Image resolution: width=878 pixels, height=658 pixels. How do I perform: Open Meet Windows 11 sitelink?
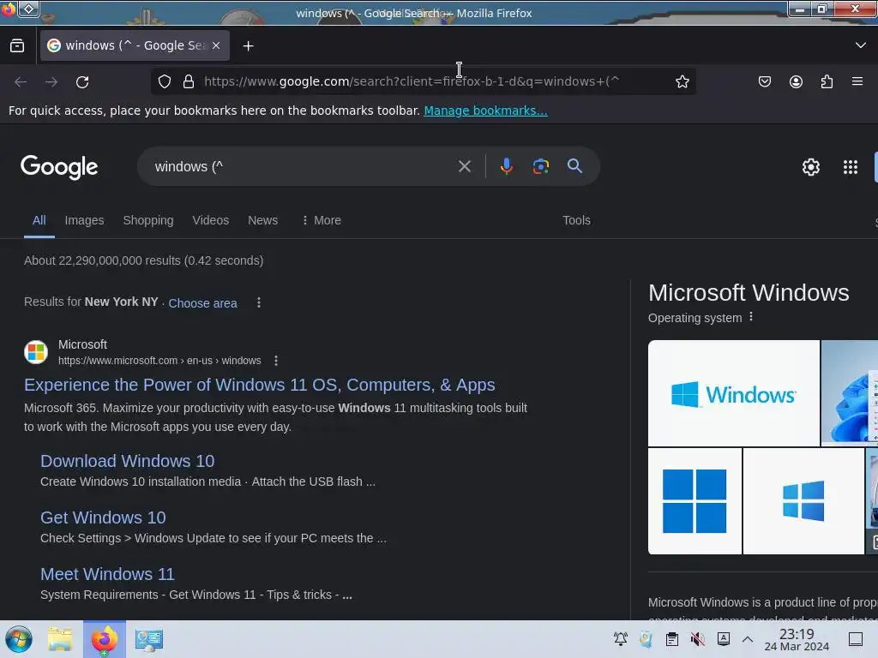(107, 574)
